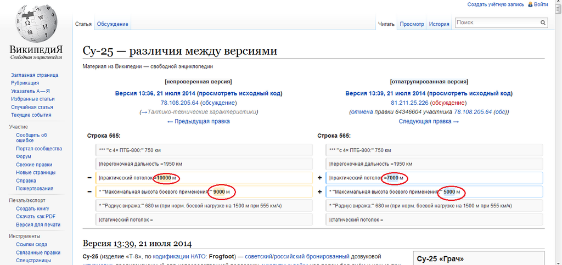
Task: Click the search magnifier icon
Action: (x=543, y=22)
